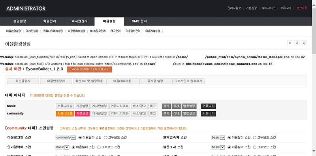316x156 pixels.
Task: Click the 내글반응정리 button
Action: coord(56,81)
